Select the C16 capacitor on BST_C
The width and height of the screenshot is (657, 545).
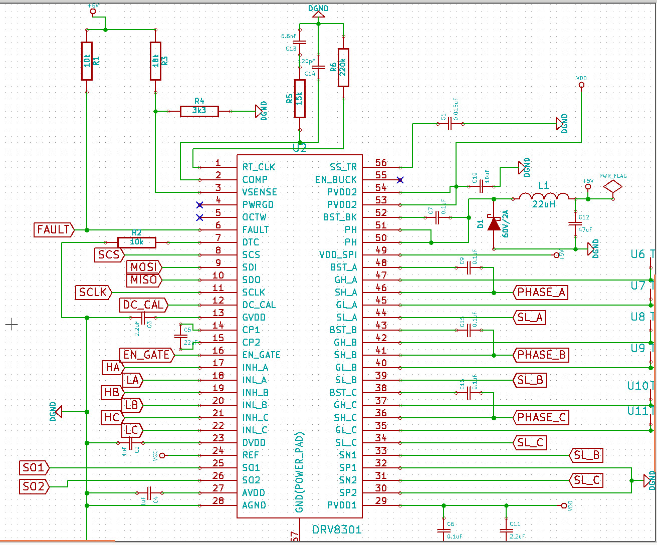coord(469,393)
